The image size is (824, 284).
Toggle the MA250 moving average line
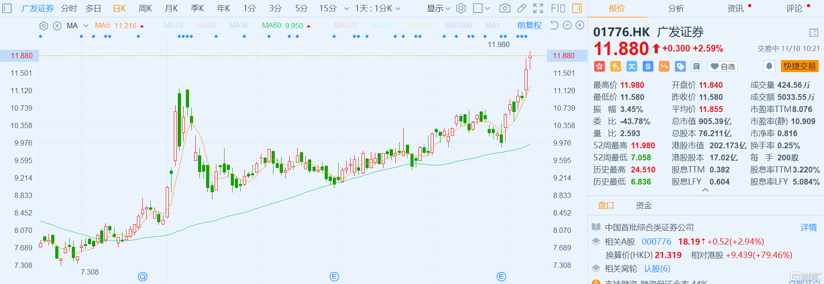point(383,26)
